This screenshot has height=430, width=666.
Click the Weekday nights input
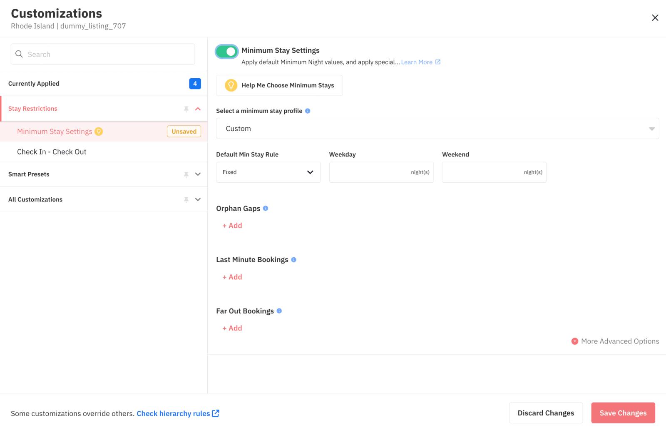coord(381,172)
